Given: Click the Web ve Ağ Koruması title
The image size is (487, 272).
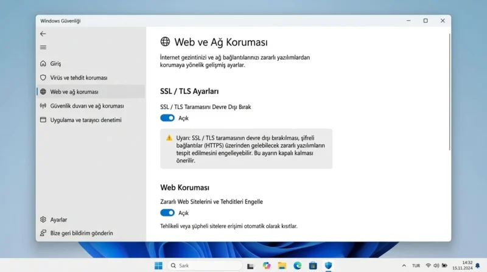Looking at the screenshot, I should coord(221,42).
